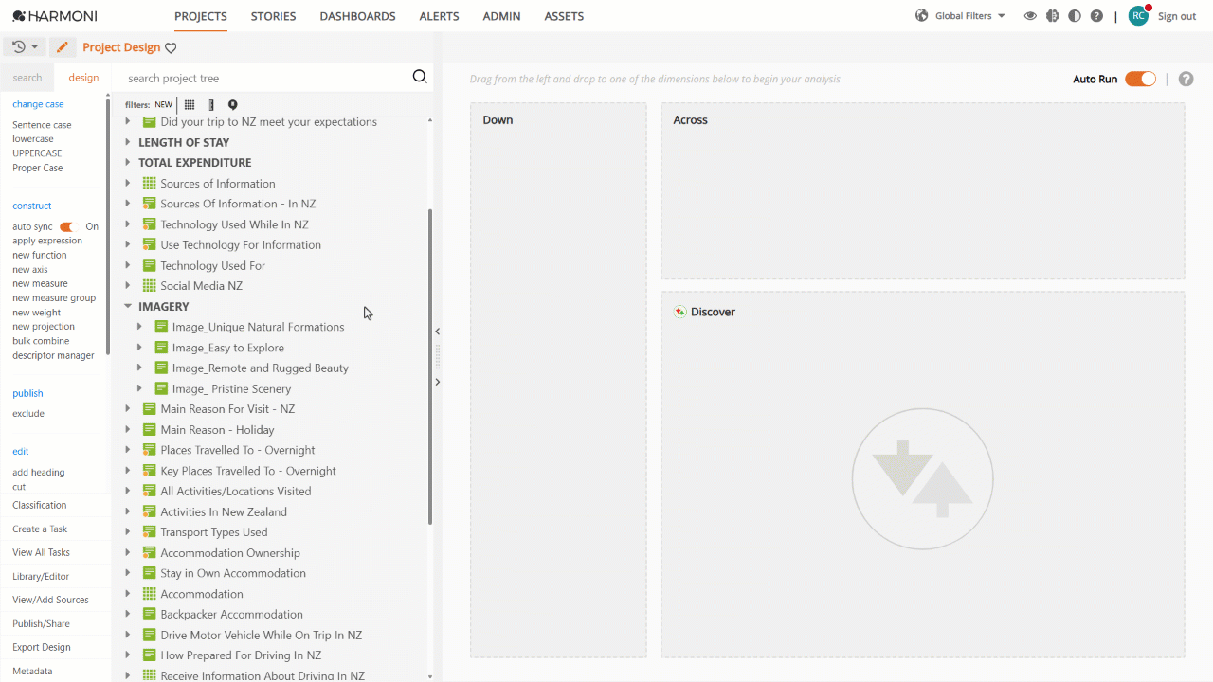Open the ALERTS menu
This screenshot has height=682, width=1213.
(x=439, y=16)
